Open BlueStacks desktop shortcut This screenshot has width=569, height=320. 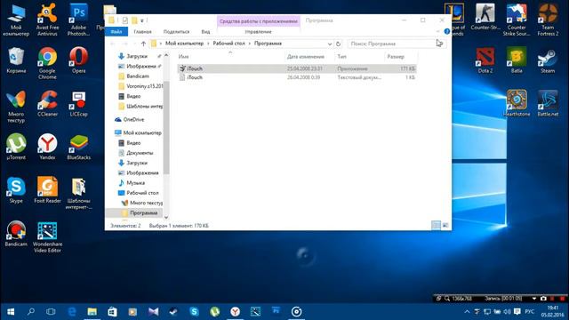78,147
